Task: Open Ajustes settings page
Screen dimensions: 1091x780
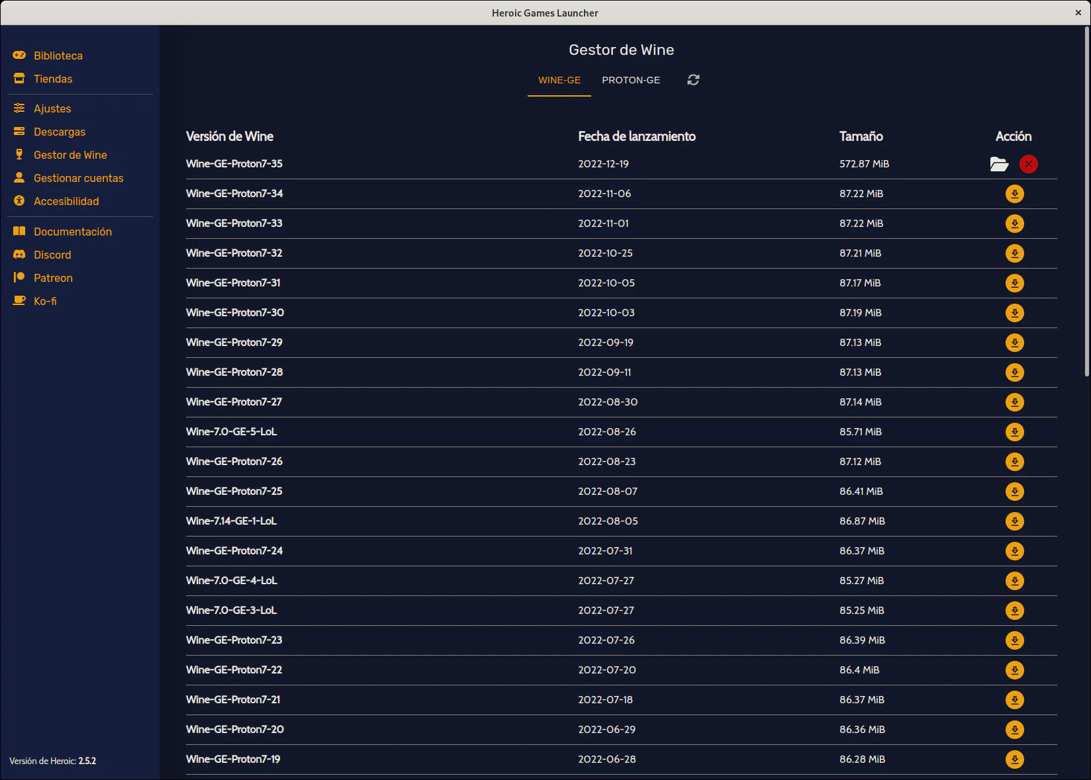Action: 52,108
